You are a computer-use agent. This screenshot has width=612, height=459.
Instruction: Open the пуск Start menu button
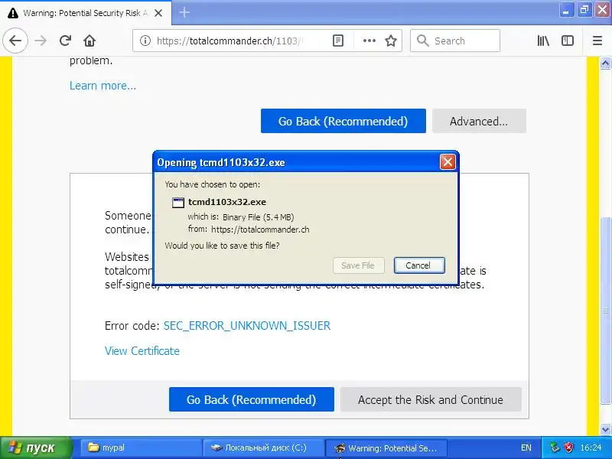click(36, 448)
